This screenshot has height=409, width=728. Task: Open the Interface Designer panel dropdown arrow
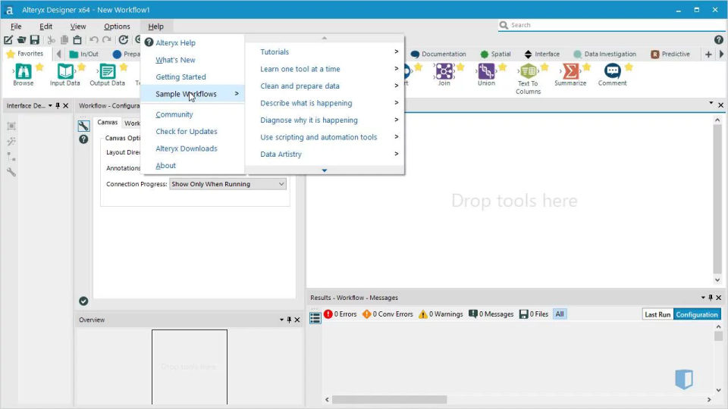pos(50,106)
